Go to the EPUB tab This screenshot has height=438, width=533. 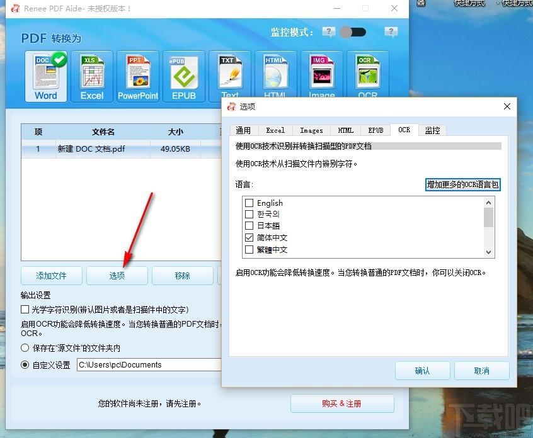pyautogui.click(x=375, y=130)
